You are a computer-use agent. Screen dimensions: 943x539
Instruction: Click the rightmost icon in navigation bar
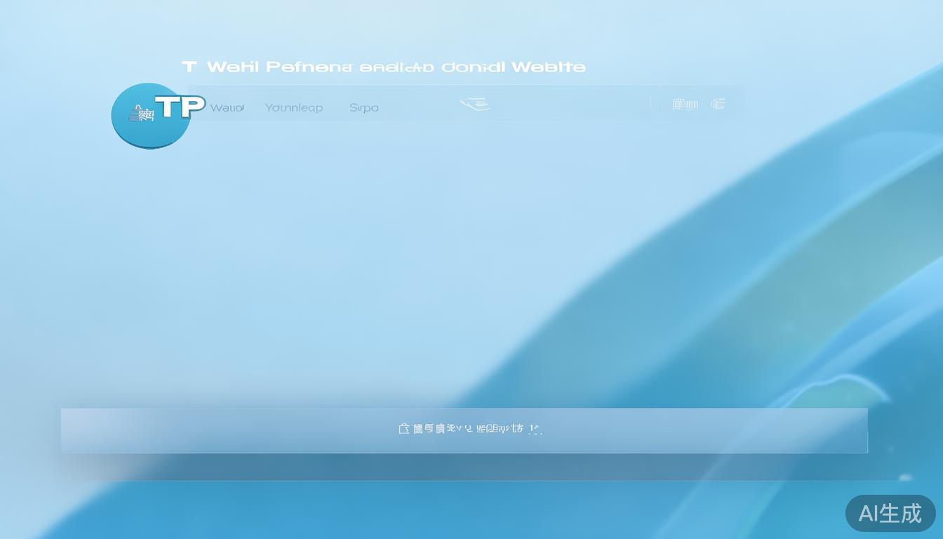tap(718, 105)
